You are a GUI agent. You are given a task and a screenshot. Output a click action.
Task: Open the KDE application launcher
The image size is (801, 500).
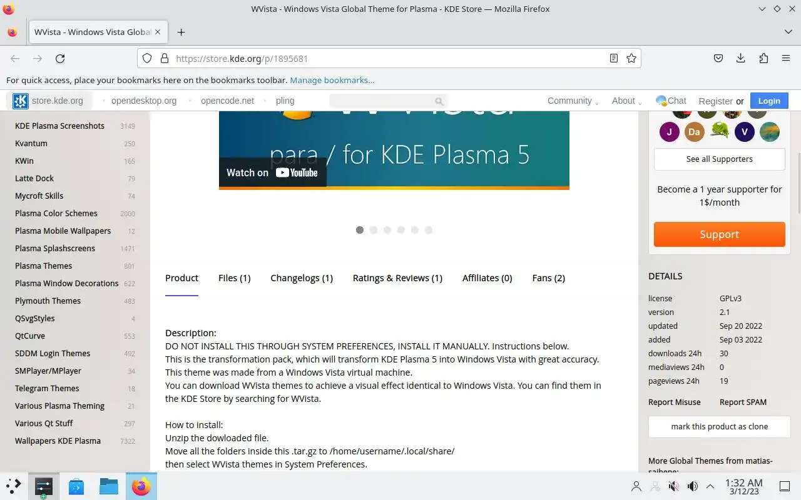14,486
